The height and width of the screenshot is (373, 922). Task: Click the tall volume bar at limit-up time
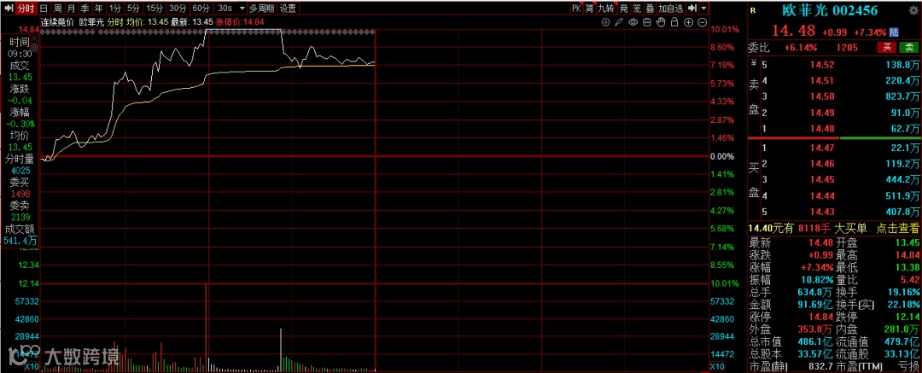207,327
